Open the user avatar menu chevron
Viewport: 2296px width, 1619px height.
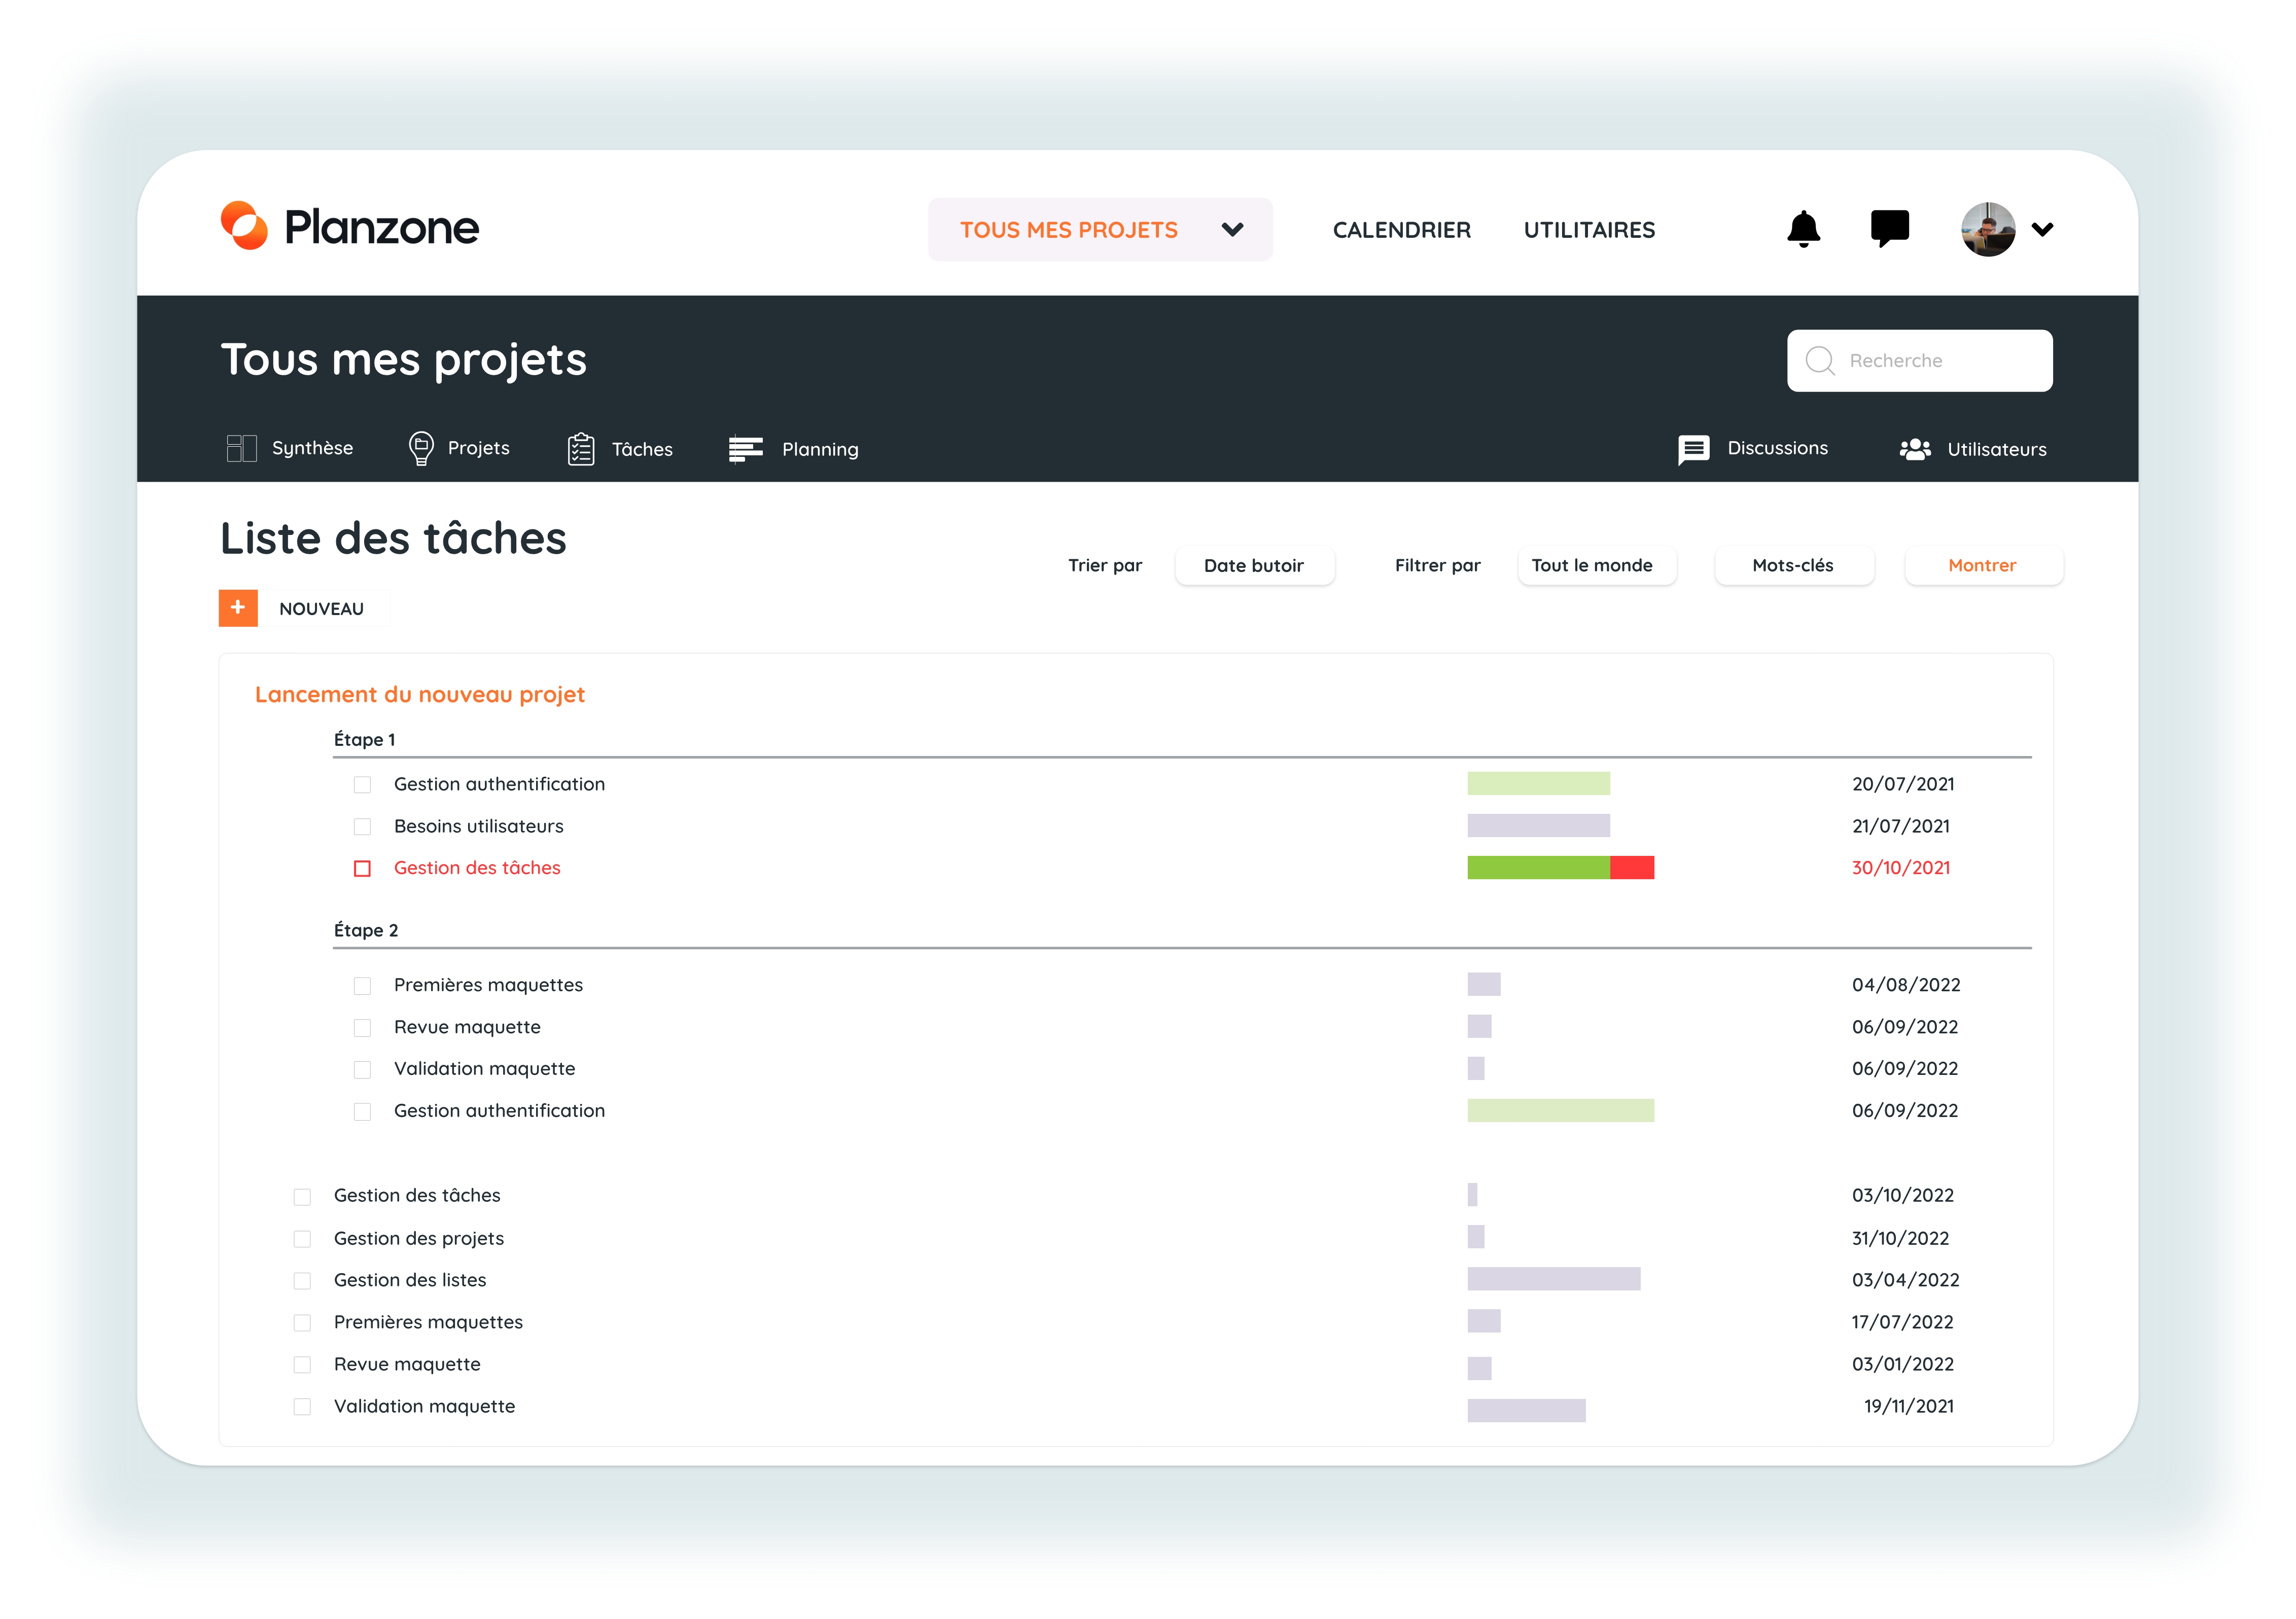[2042, 229]
